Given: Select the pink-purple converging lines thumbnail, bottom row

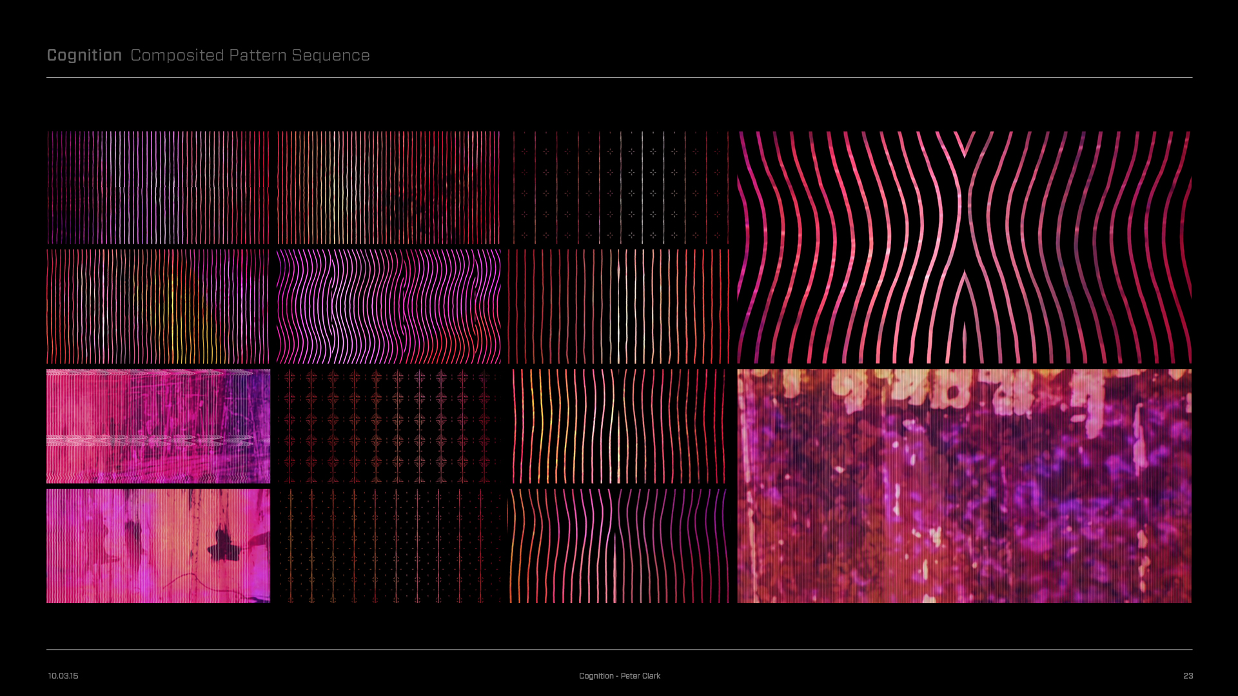Looking at the screenshot, I should click(618, 546).
